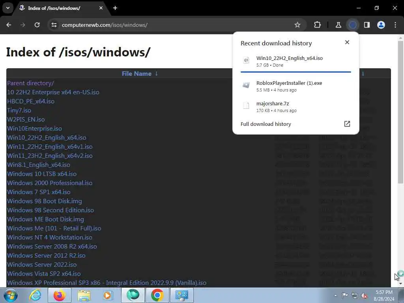
Task: Download Windows Me (101 - Retail Full).iso
Action: [x=54, y=228]
